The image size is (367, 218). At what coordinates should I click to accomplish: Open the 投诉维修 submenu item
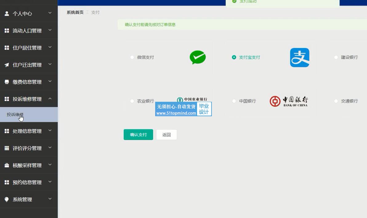pyautogui.click(x=29, y=114)
